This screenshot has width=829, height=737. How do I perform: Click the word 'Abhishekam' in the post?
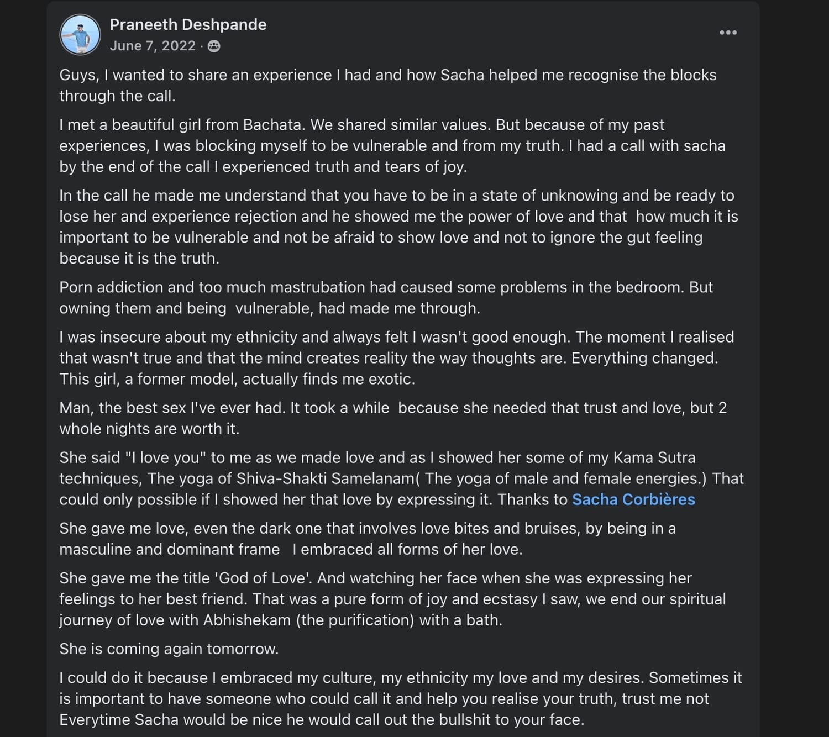point(247,620)
